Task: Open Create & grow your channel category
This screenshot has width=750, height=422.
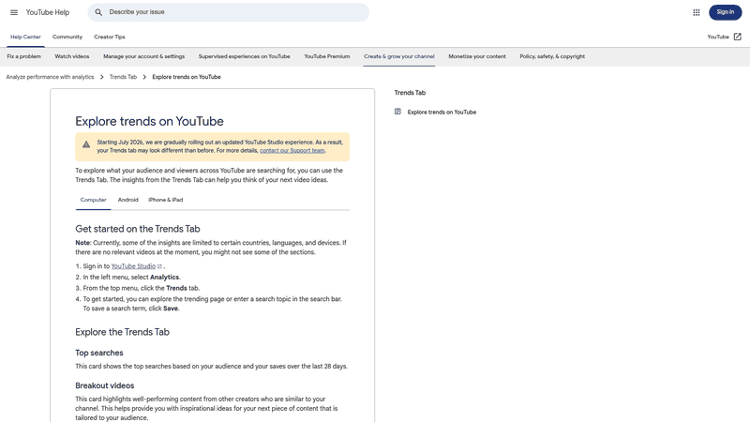Action: pos(399,56)
